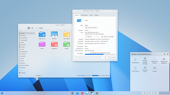Expand the Home breadcrumb arrow
This screenshot has width=170, height=95.
click(x=38, y=28)
